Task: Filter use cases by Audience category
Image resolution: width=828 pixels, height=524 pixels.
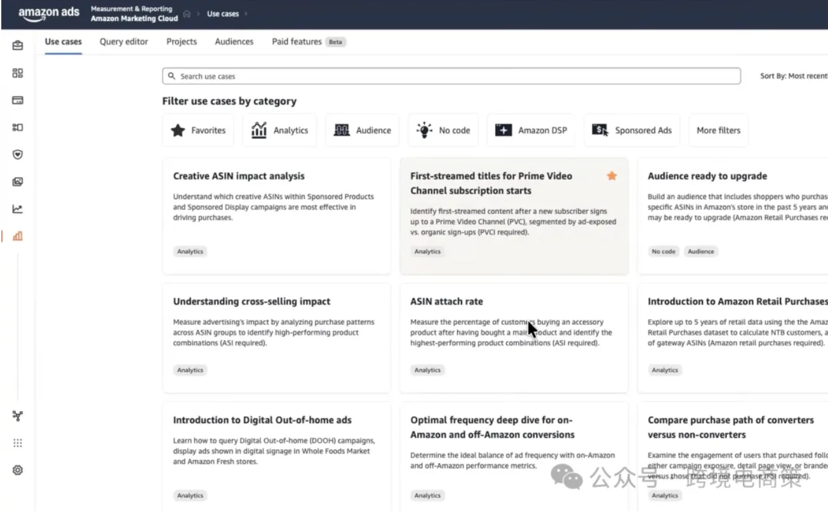Action: [362, 130]
